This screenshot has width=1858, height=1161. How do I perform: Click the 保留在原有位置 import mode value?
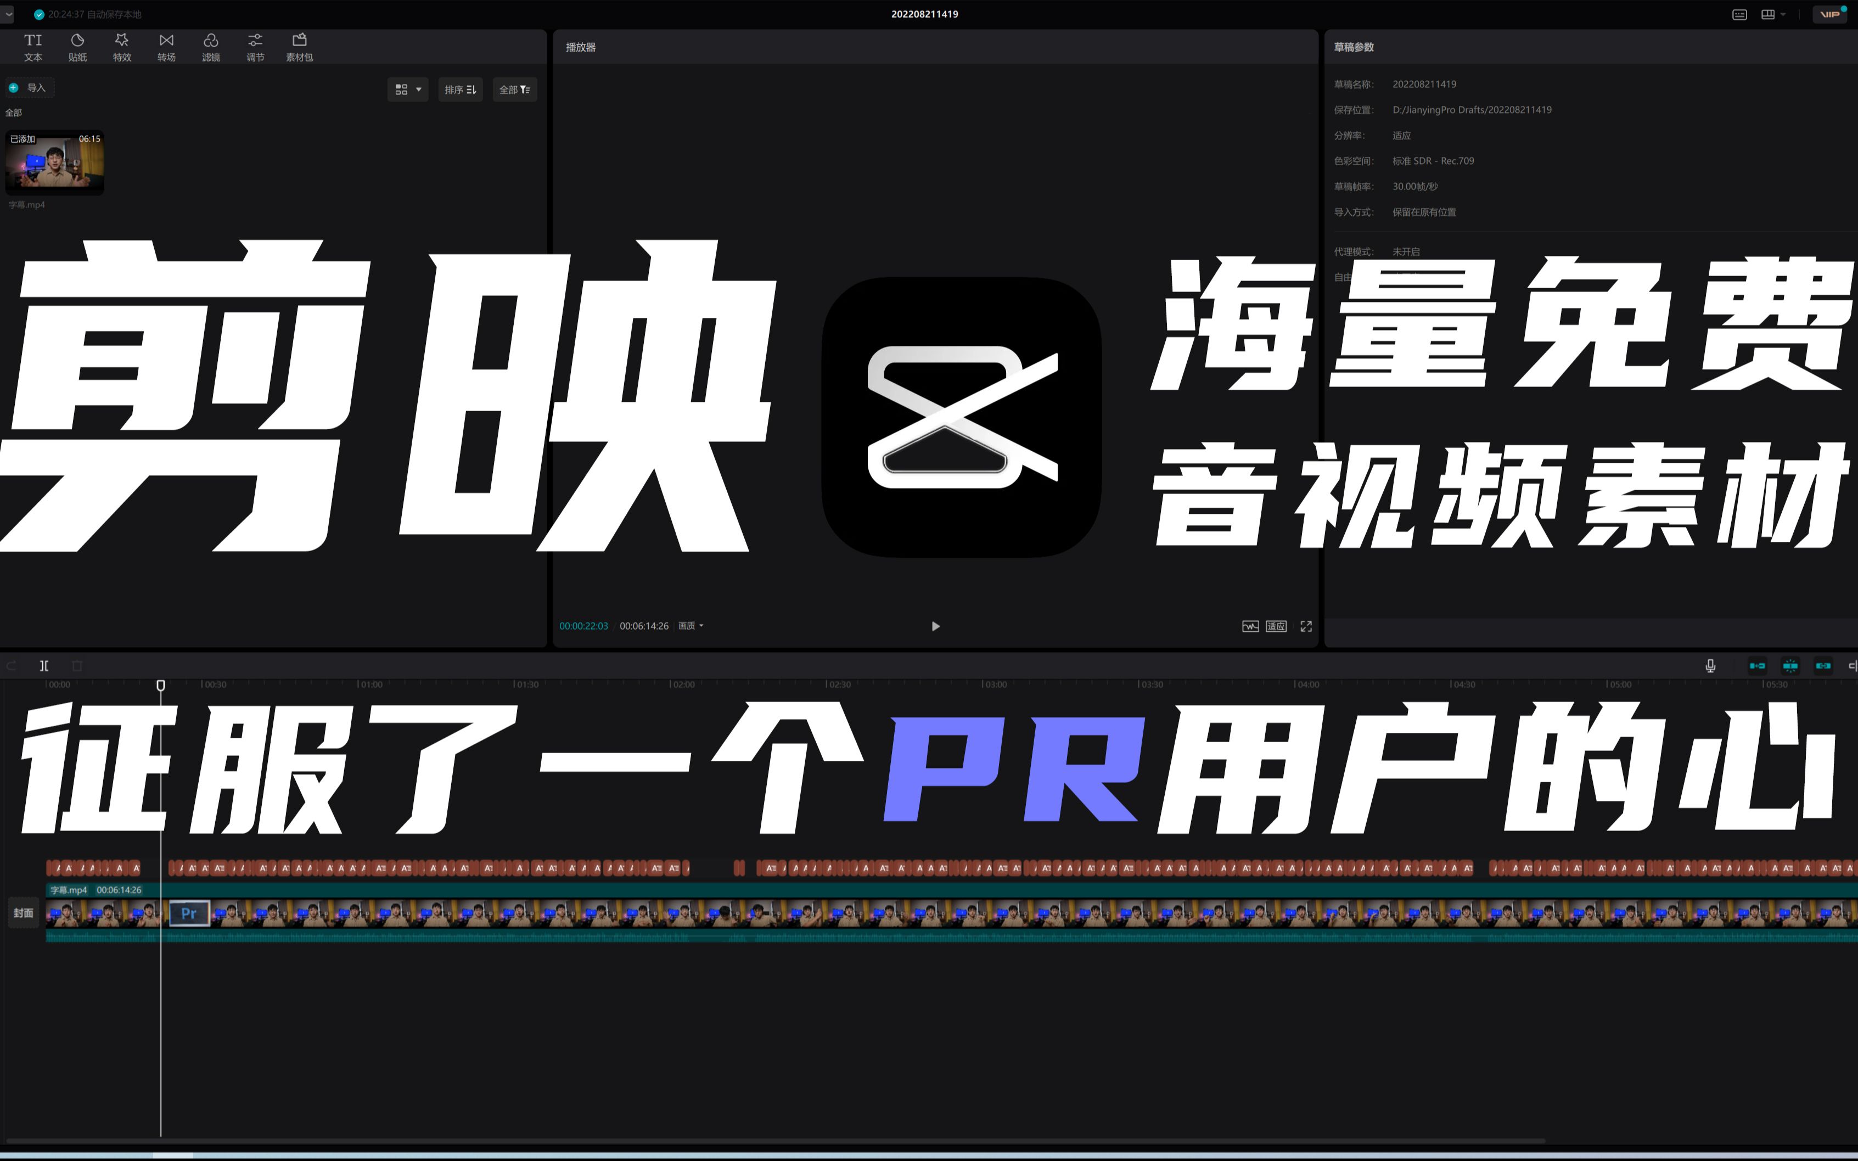(x=1424, y=212)
